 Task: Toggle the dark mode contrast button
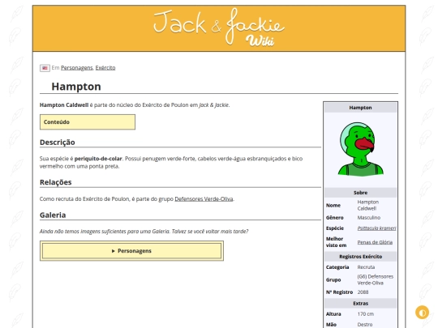click(422, 313)
